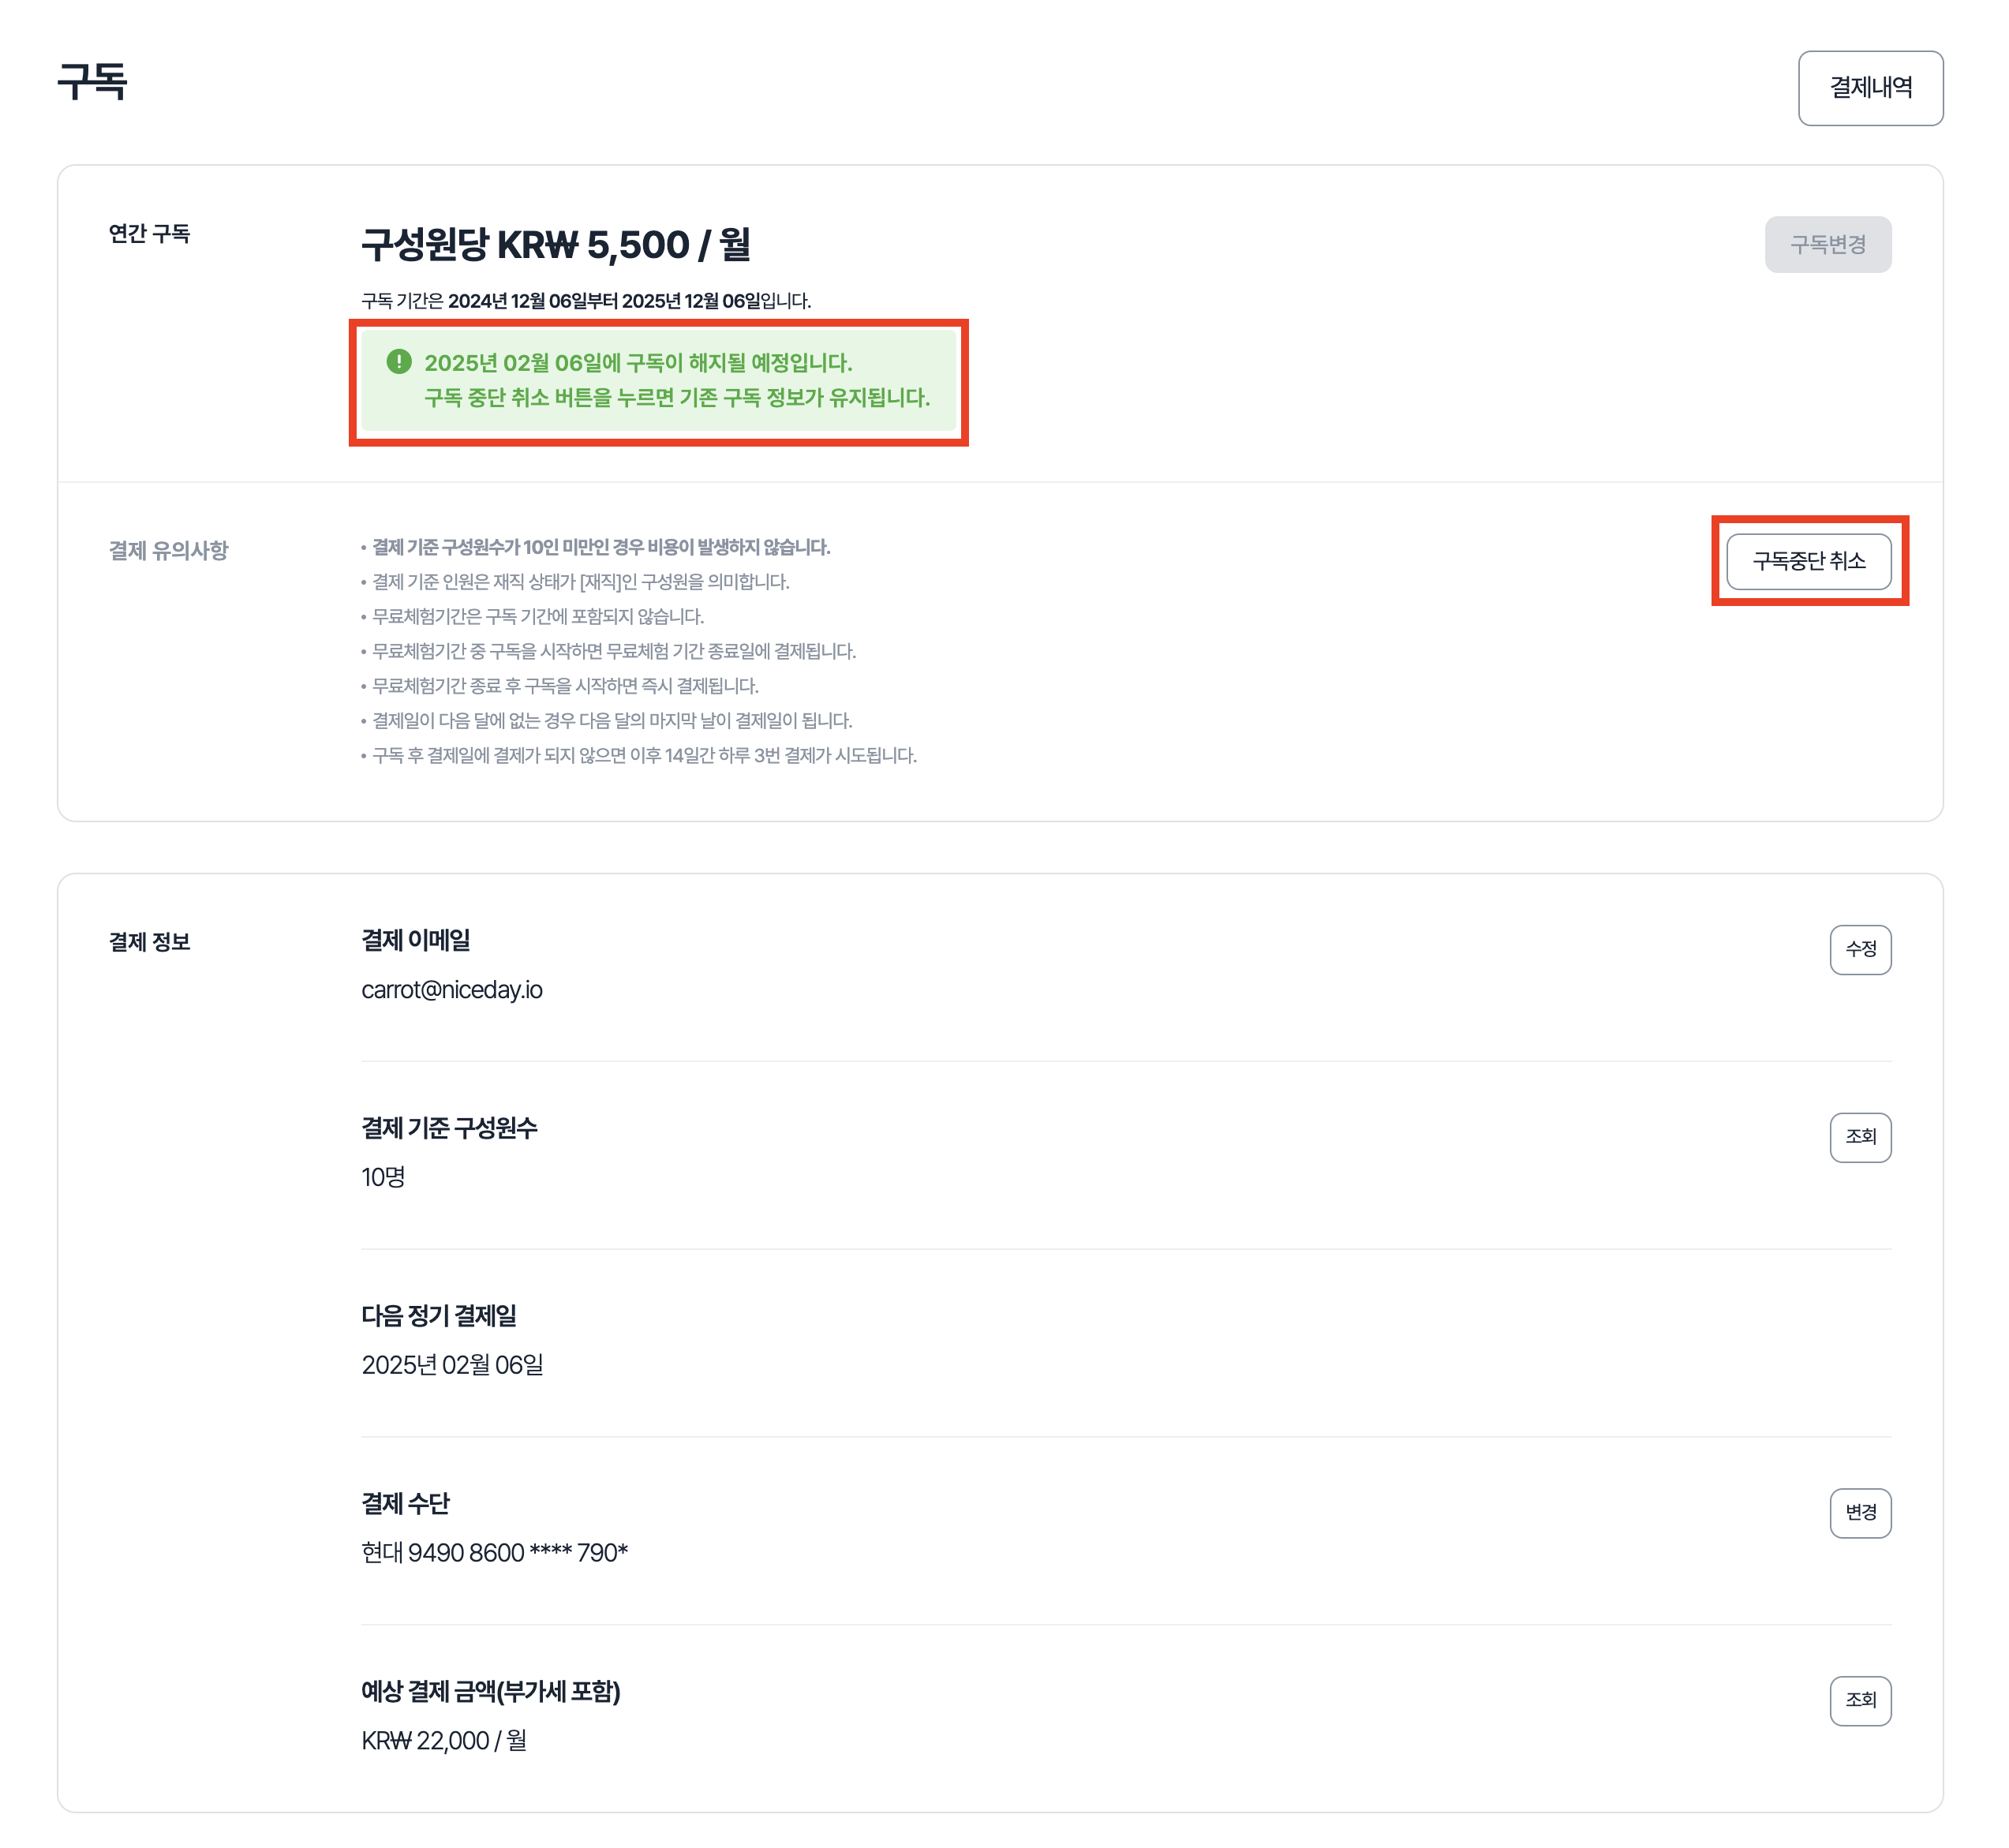Click 조회 next to 결제 기준 구성원수

point(1859,1136)
